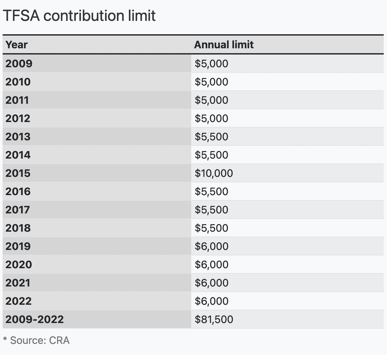Click the 2022 year row label
Image resolution: width=387 pixels, height=355 pixels.
(x=19, y=301)
